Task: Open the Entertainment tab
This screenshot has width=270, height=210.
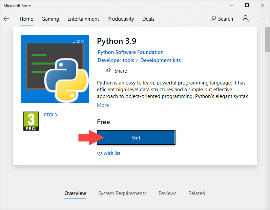Action: [x=83, y=19]
